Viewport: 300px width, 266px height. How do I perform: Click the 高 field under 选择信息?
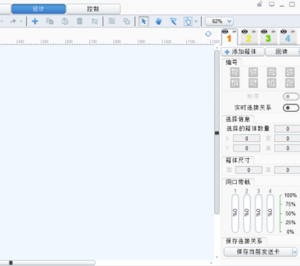(x=288, y=148)
